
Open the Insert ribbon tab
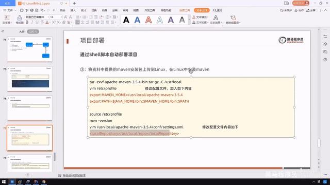click(73, 10)
